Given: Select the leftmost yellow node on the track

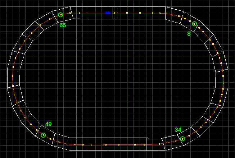Looking at the screenshot, I should pyautogui.click(x=12, y=76).
